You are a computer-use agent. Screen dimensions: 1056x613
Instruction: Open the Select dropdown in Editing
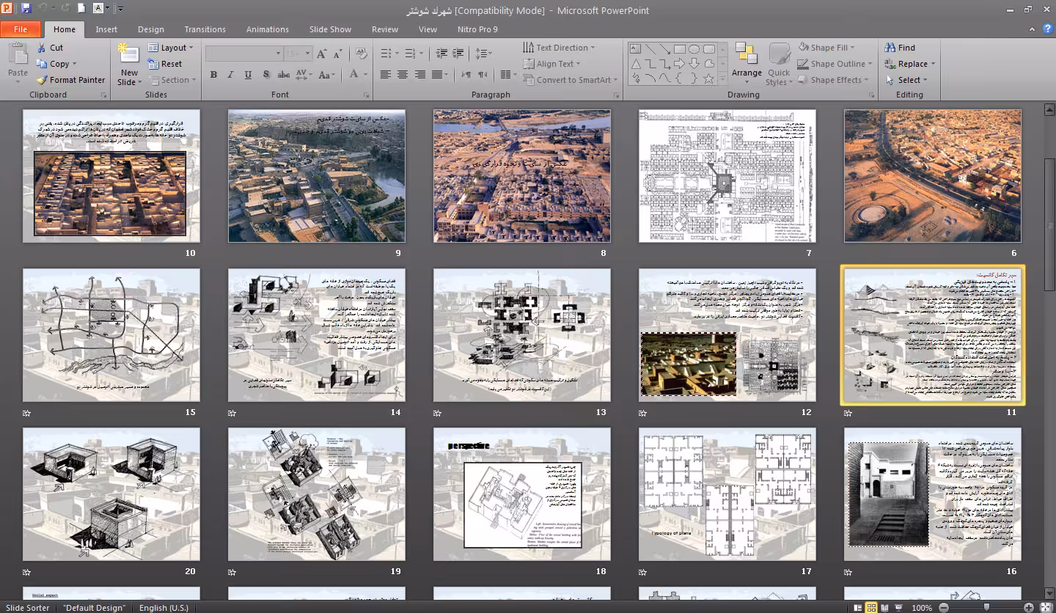pyautogui.click(x=906, y=80)
